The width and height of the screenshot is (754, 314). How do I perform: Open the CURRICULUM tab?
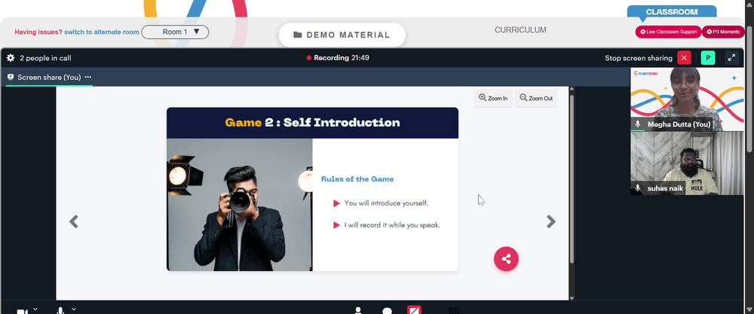(520, 30)
